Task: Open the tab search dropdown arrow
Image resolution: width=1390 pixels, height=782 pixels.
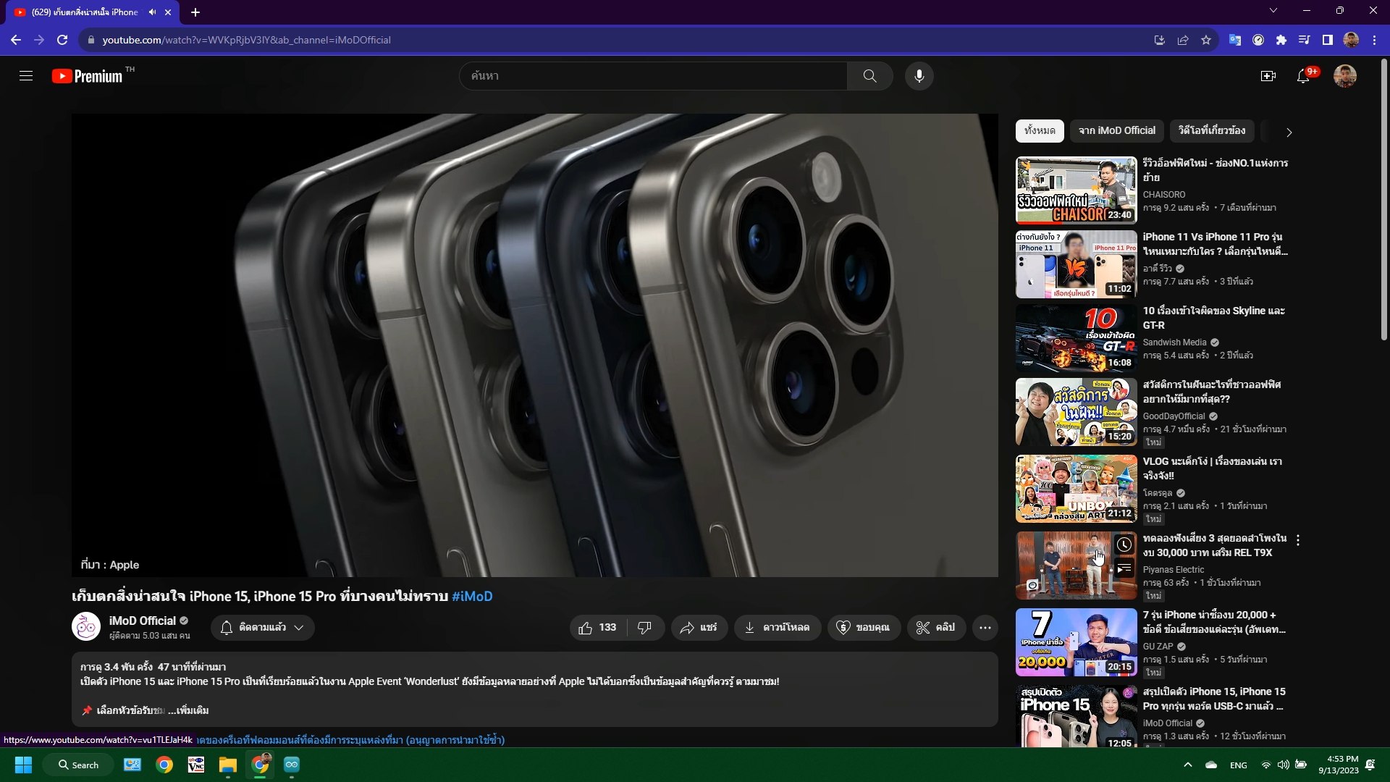Action: (1273, 10)
